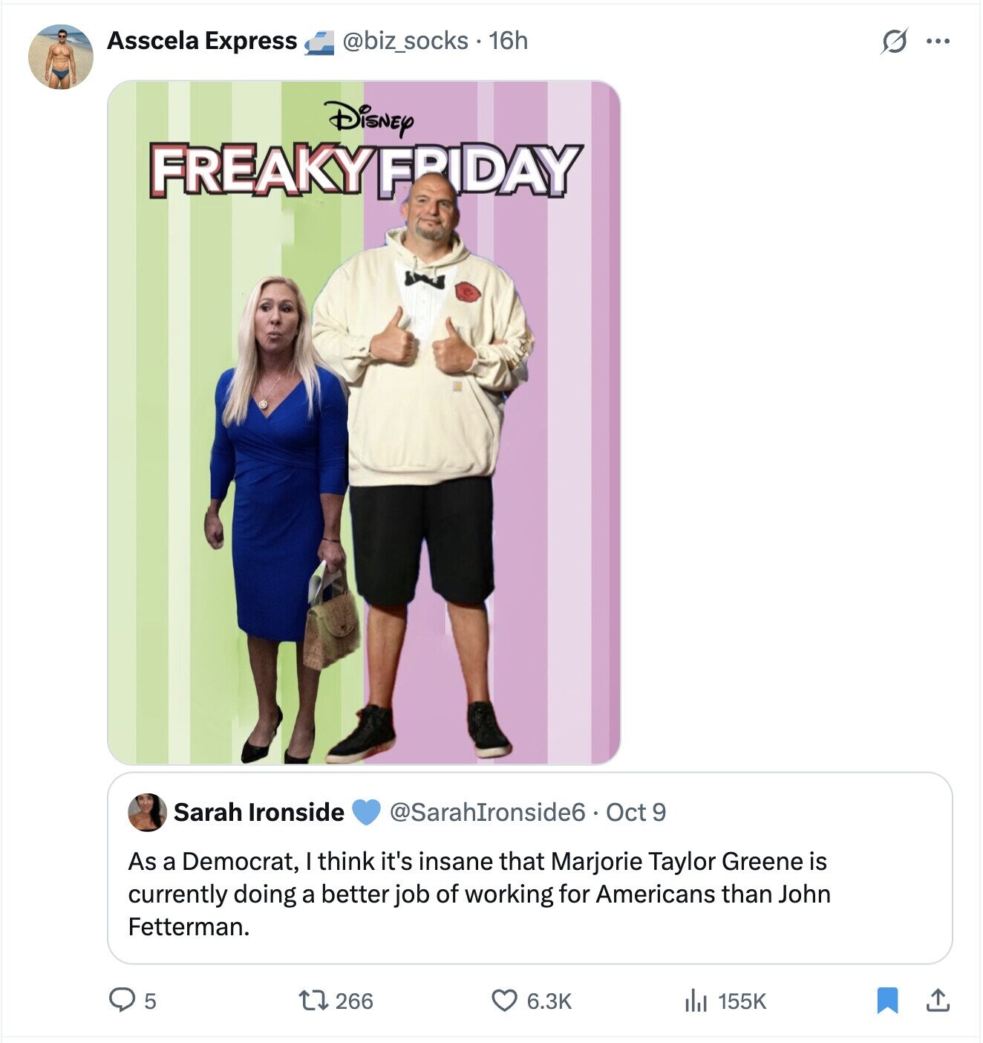
Task: Open the quoted tweet's Oct 9 date
Action: pyautogui.click(x=636, y=812)
